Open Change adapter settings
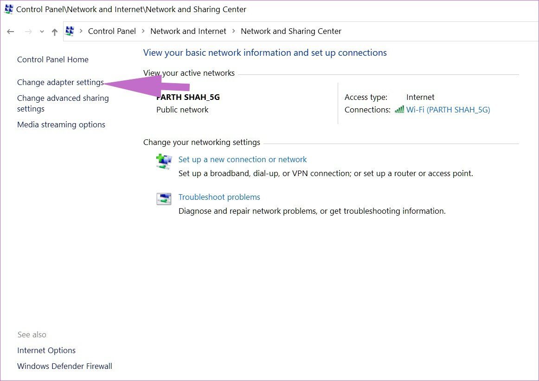Screen dimensions: 539x381 tap(60, 83)
